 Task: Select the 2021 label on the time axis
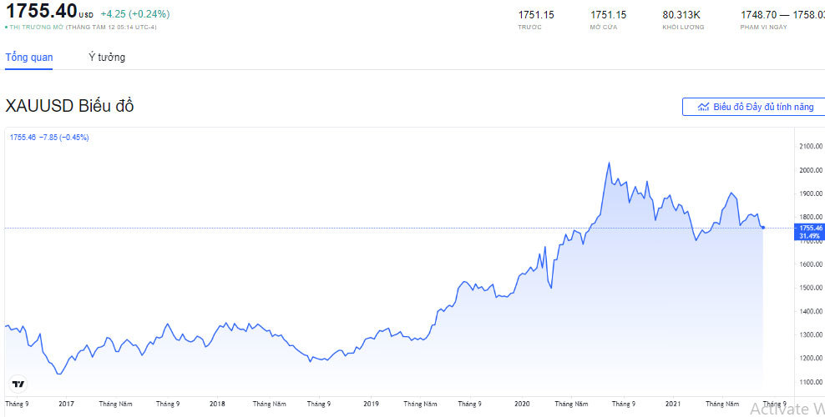click(674, 404)
